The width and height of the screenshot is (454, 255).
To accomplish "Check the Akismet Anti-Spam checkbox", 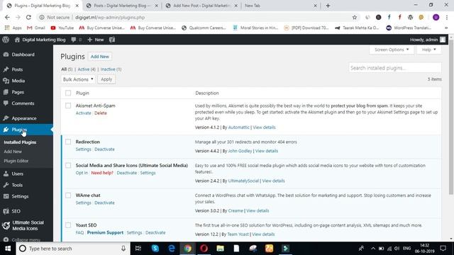I will pyautogui.click(x=68, y=106).
